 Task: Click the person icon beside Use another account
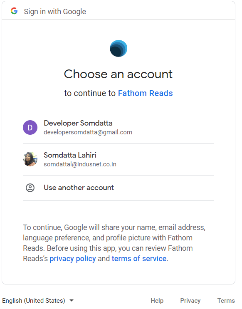pos(30,188)
